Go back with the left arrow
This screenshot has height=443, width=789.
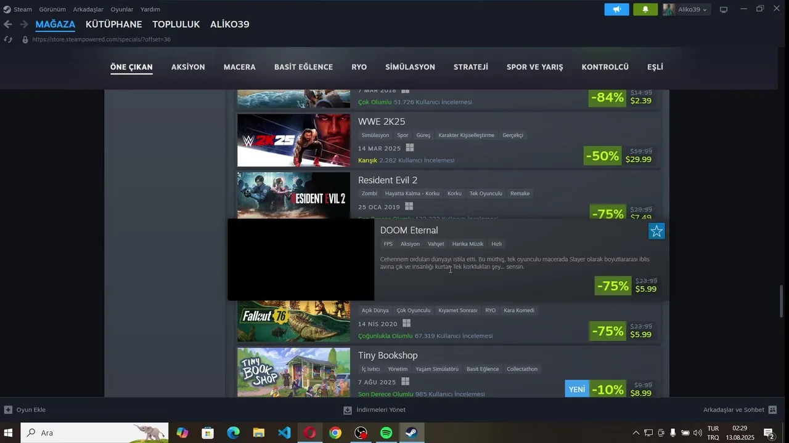coord(7,24)
